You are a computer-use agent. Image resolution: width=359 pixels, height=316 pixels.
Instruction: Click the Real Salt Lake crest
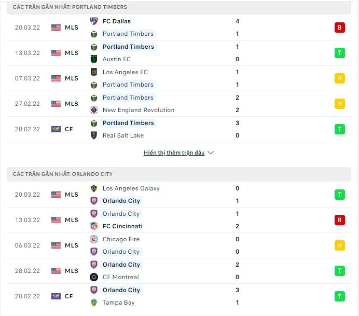(94, 135)
